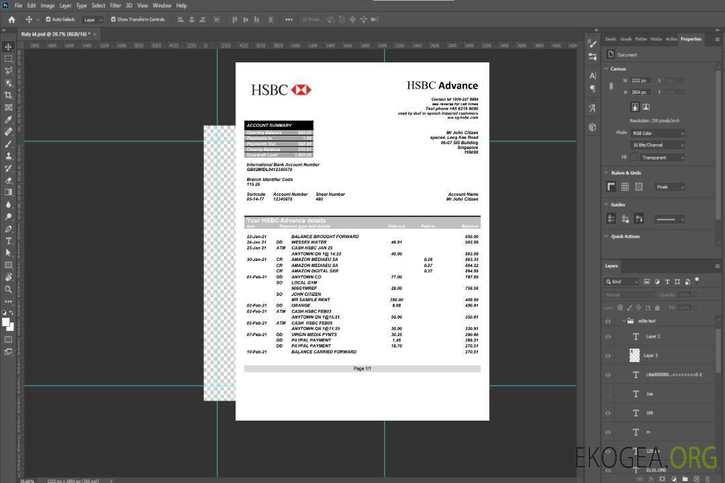
Task: Open the three-dots align options menu
Action: [289, 19]
